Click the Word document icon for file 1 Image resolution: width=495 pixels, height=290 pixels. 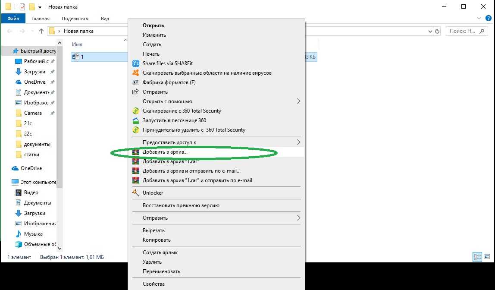[76, 57]
